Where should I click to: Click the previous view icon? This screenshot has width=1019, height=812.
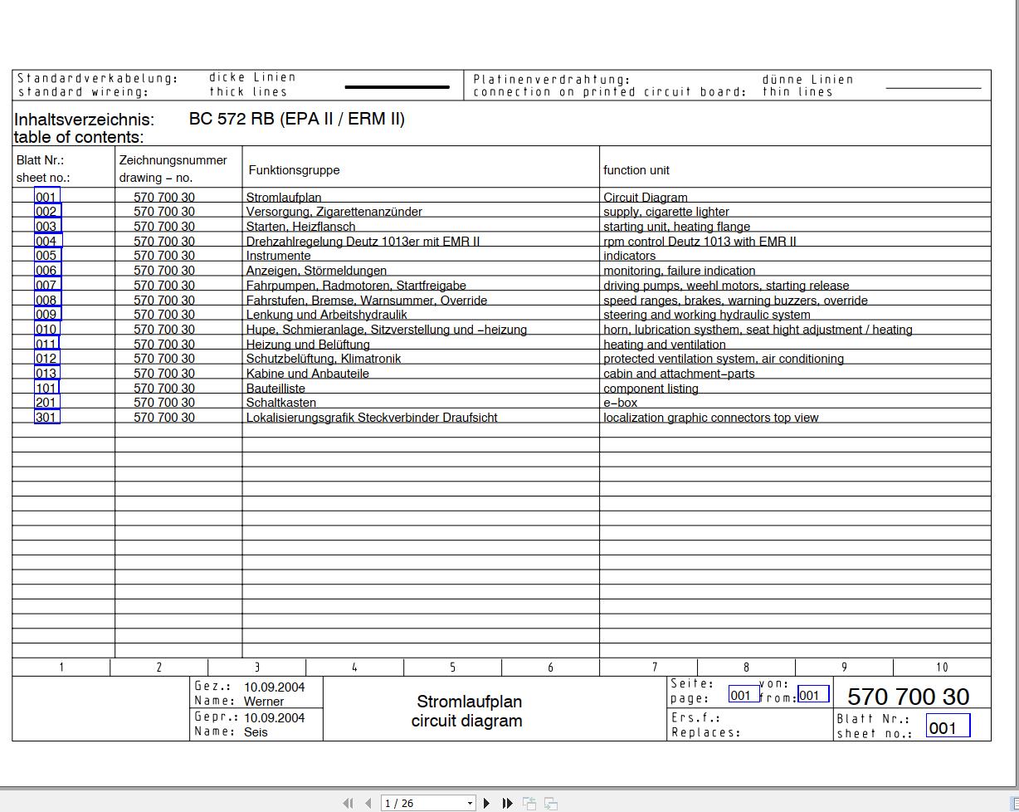point(529,803)
